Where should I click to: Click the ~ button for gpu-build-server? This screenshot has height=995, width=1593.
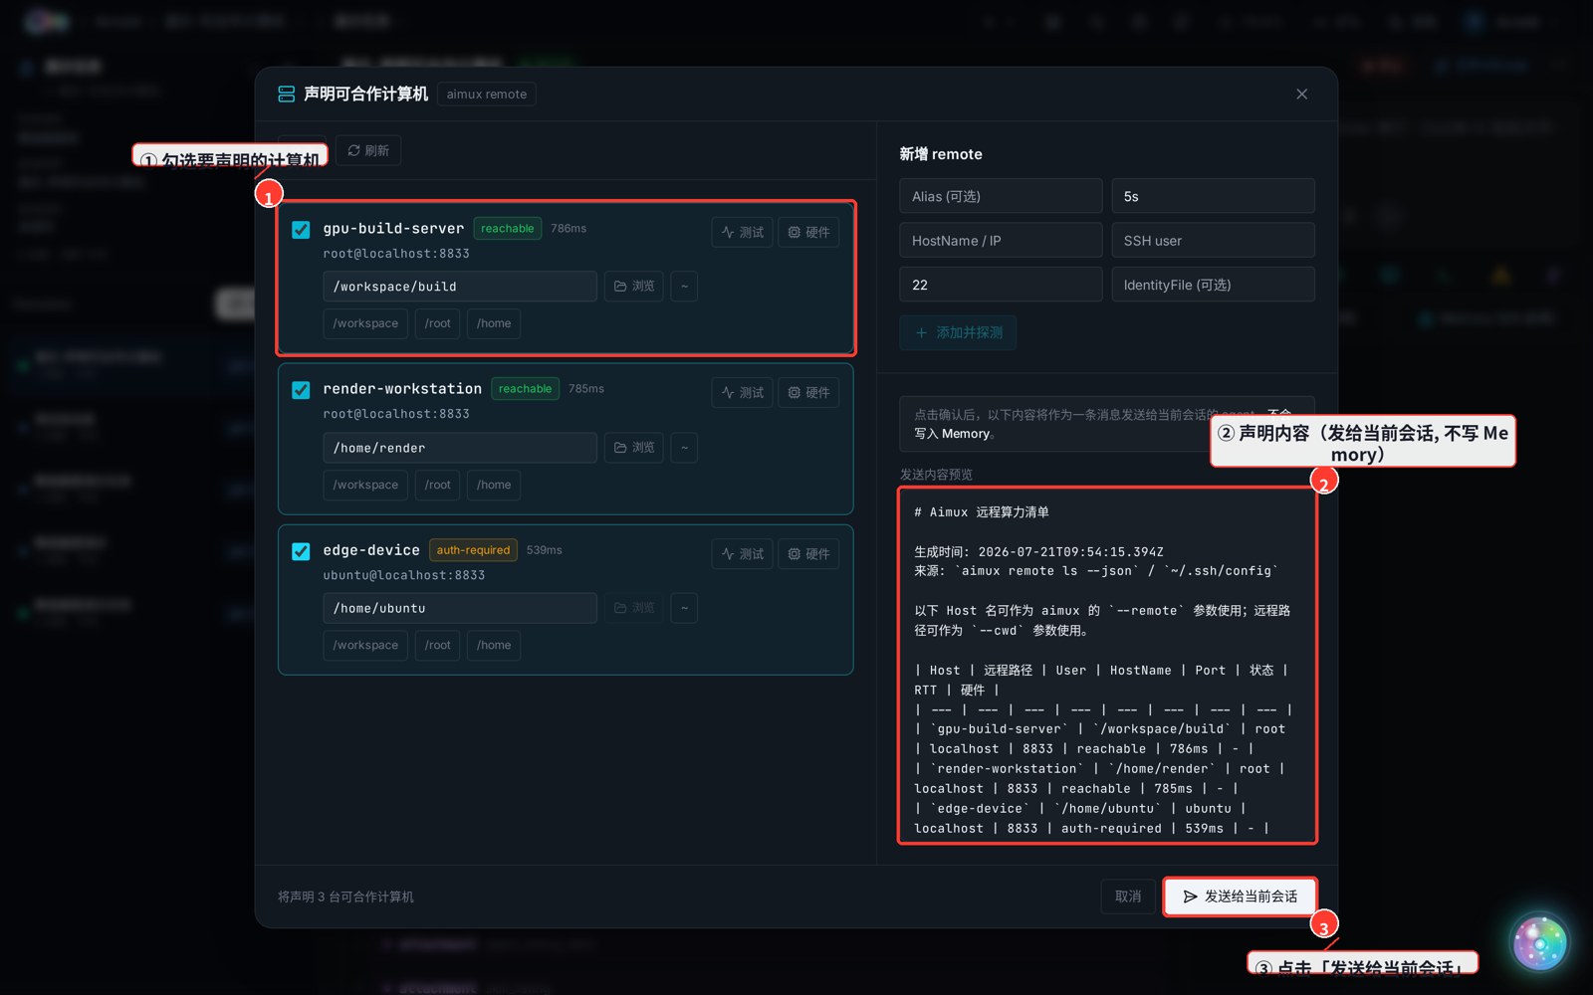pos(684,287)
